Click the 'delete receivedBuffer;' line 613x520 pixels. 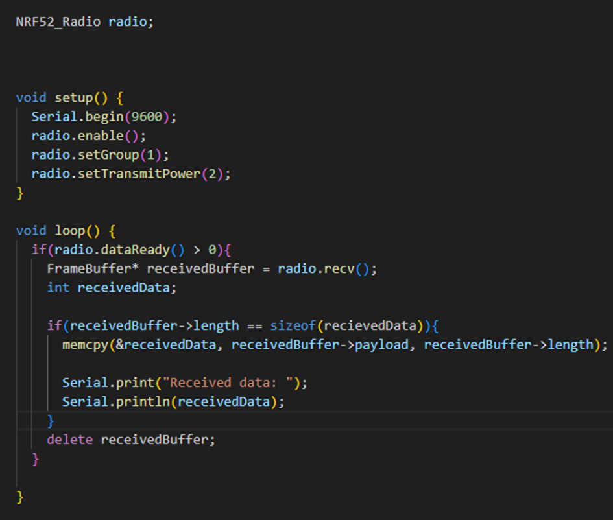[131, 440]
